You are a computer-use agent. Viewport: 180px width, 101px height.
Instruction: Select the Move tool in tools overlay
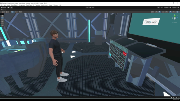(x=2, y=18)
